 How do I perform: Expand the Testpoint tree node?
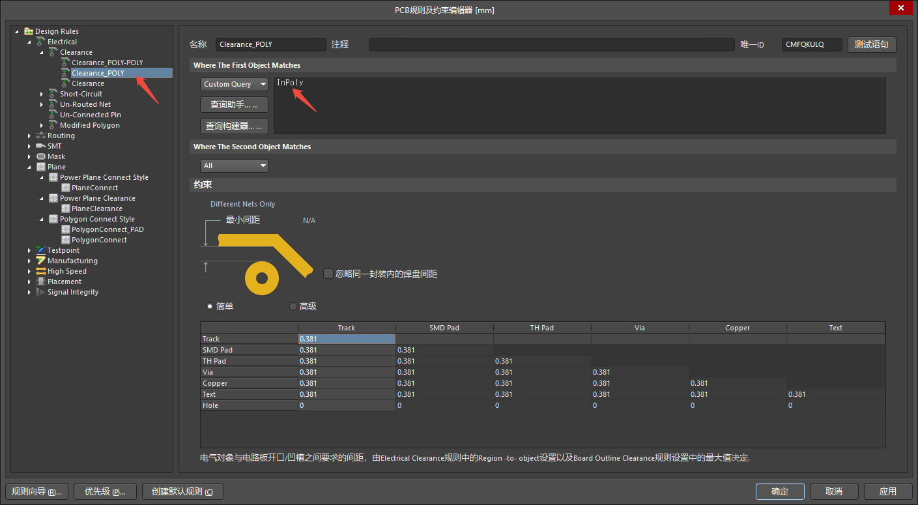[29, 250]
